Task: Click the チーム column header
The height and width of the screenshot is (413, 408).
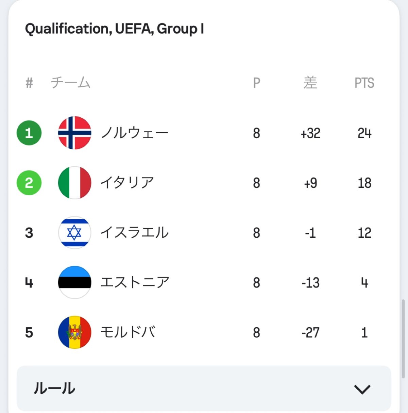Action: [70, 83]
